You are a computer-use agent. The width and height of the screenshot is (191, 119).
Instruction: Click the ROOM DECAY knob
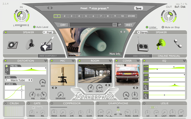click(x=99, y=87)
